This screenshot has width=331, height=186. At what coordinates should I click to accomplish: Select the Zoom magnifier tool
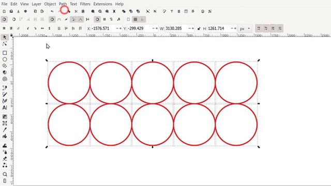pyautogui.click(x=5, y=174)
